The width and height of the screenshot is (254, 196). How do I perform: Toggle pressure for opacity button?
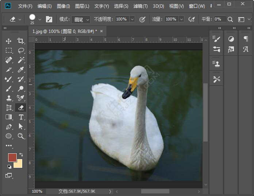point(142,19)
